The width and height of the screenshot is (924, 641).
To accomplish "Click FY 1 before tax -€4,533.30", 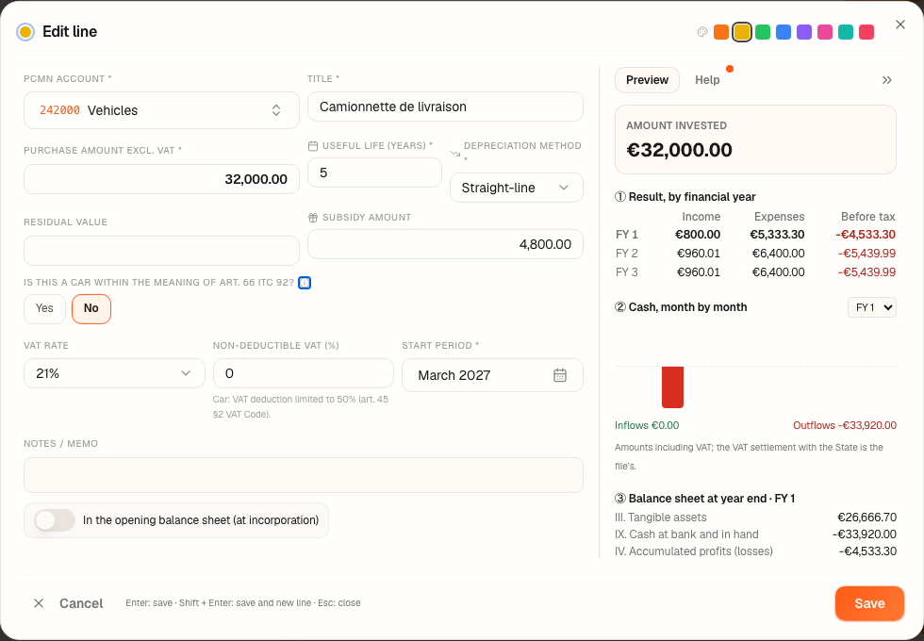I will [866, 235].
